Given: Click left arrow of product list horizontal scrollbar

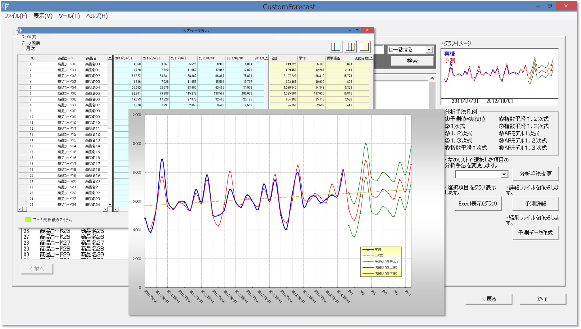Looking at the screenshot, I should [20, 209].
